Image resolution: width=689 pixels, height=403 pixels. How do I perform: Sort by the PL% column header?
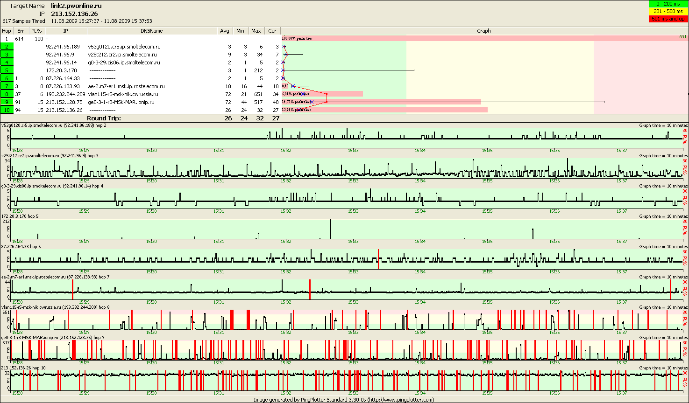[x=36, y=31]
